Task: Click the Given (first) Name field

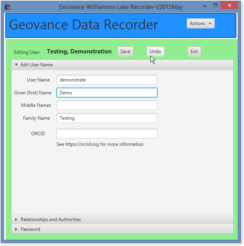Action: [107, 93]
